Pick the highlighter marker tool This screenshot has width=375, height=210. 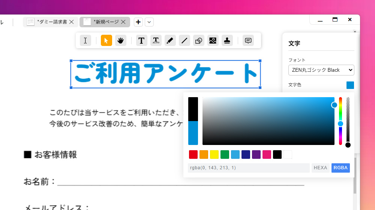click(x=170, y=40)
